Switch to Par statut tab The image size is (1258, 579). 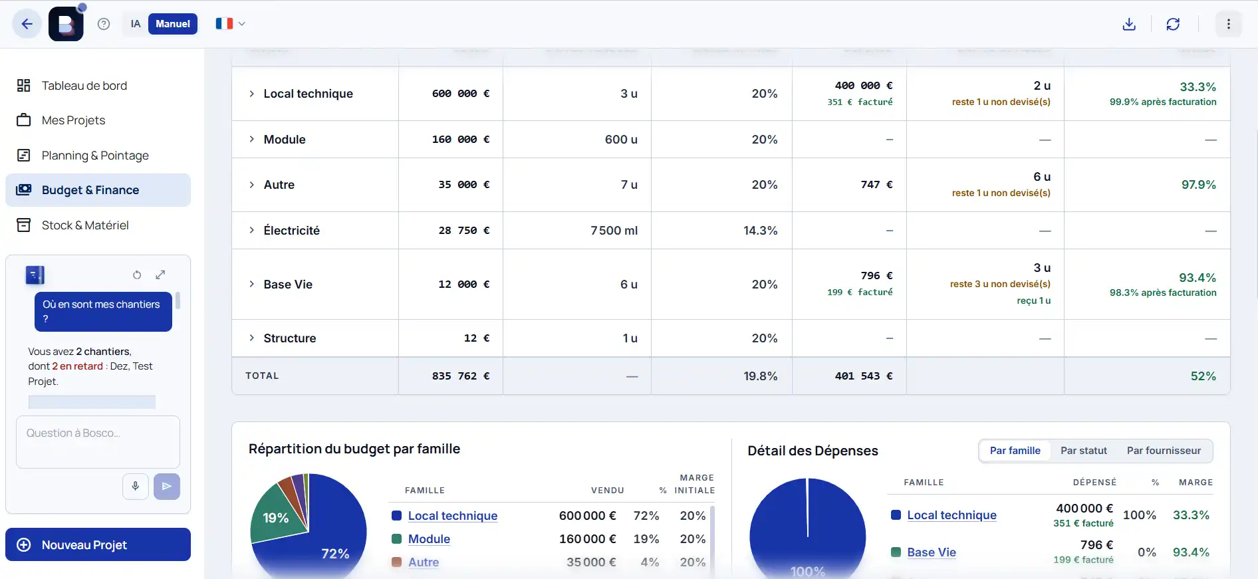(x=1084, y=451)
